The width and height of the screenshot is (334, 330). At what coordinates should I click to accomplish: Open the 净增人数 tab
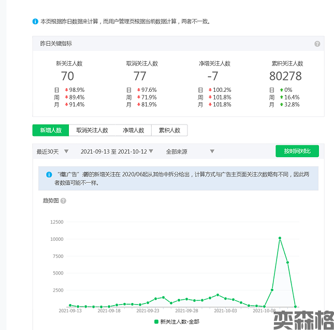tap(133, 130)
